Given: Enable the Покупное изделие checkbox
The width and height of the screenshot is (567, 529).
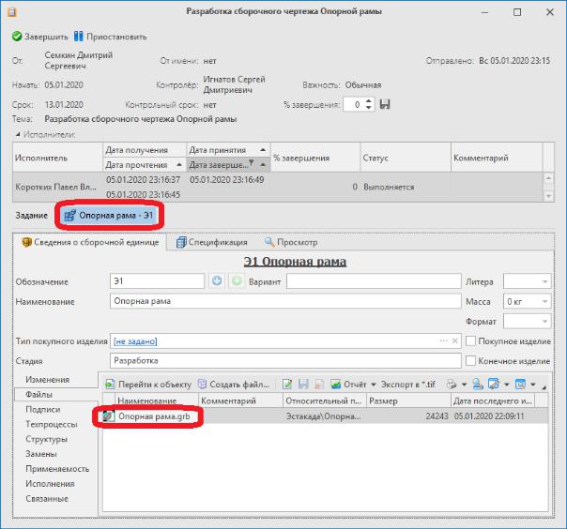Looking at the screenshot, I should click(470, 340).
